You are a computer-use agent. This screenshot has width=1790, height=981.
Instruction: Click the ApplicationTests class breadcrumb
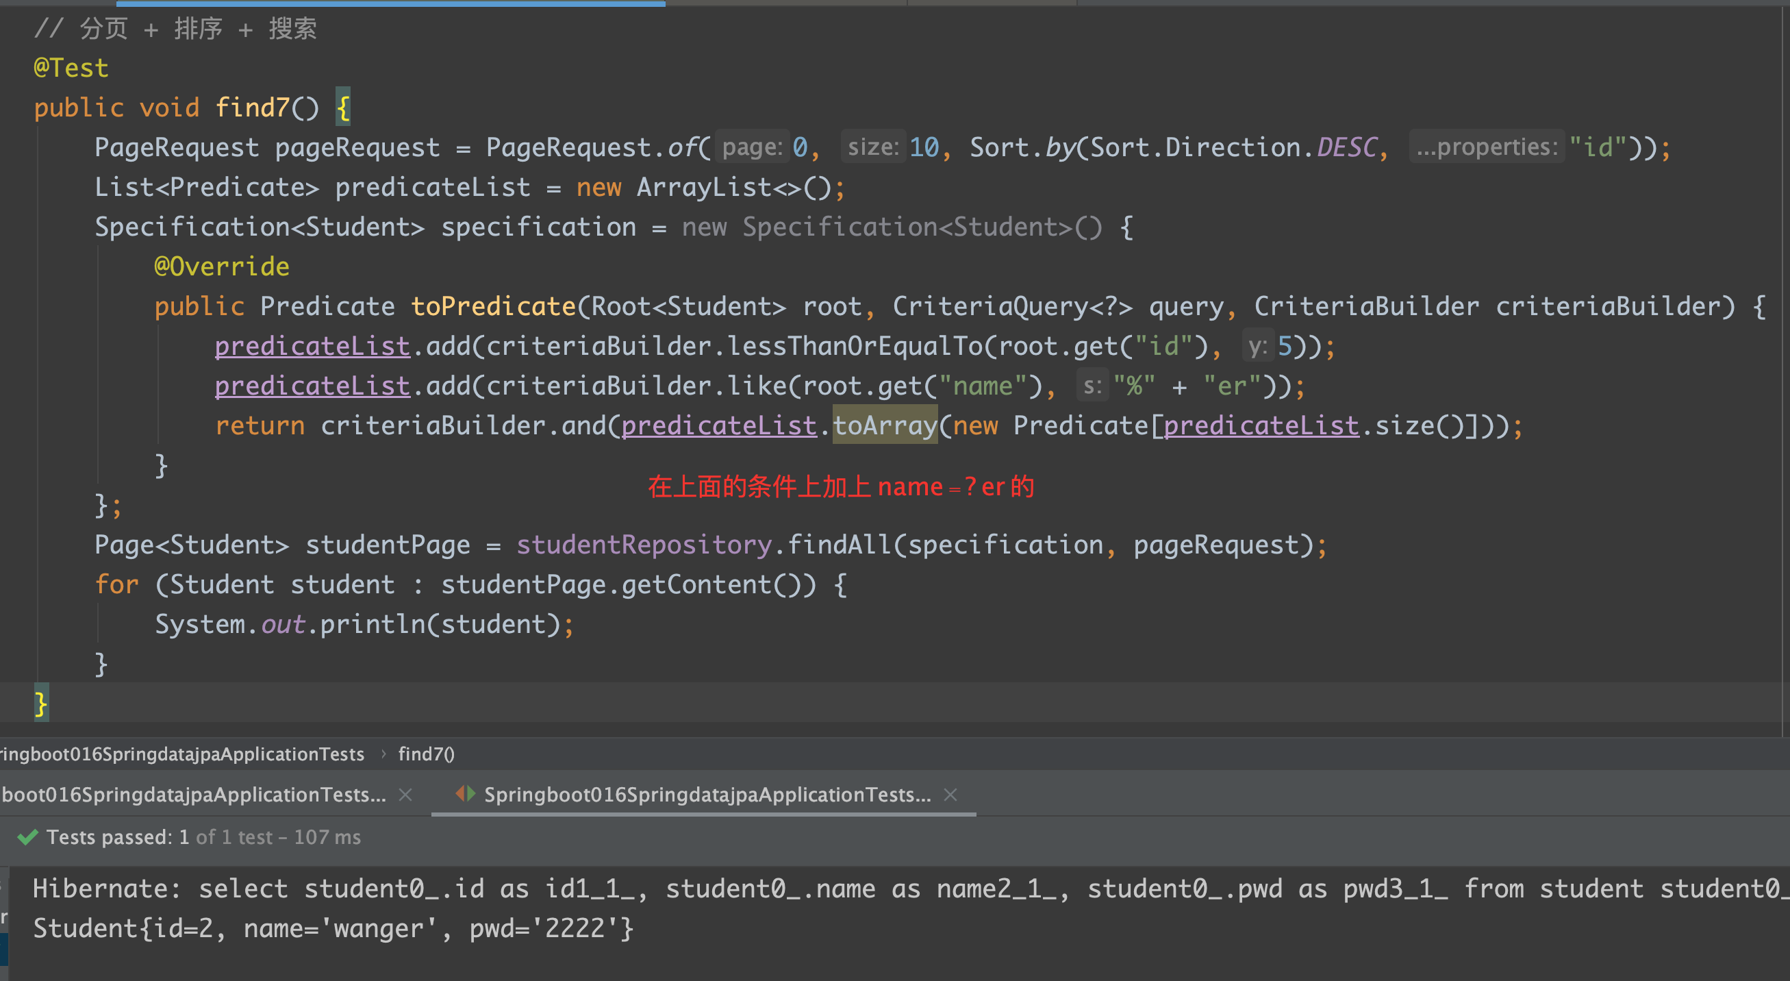pos(182,754)
